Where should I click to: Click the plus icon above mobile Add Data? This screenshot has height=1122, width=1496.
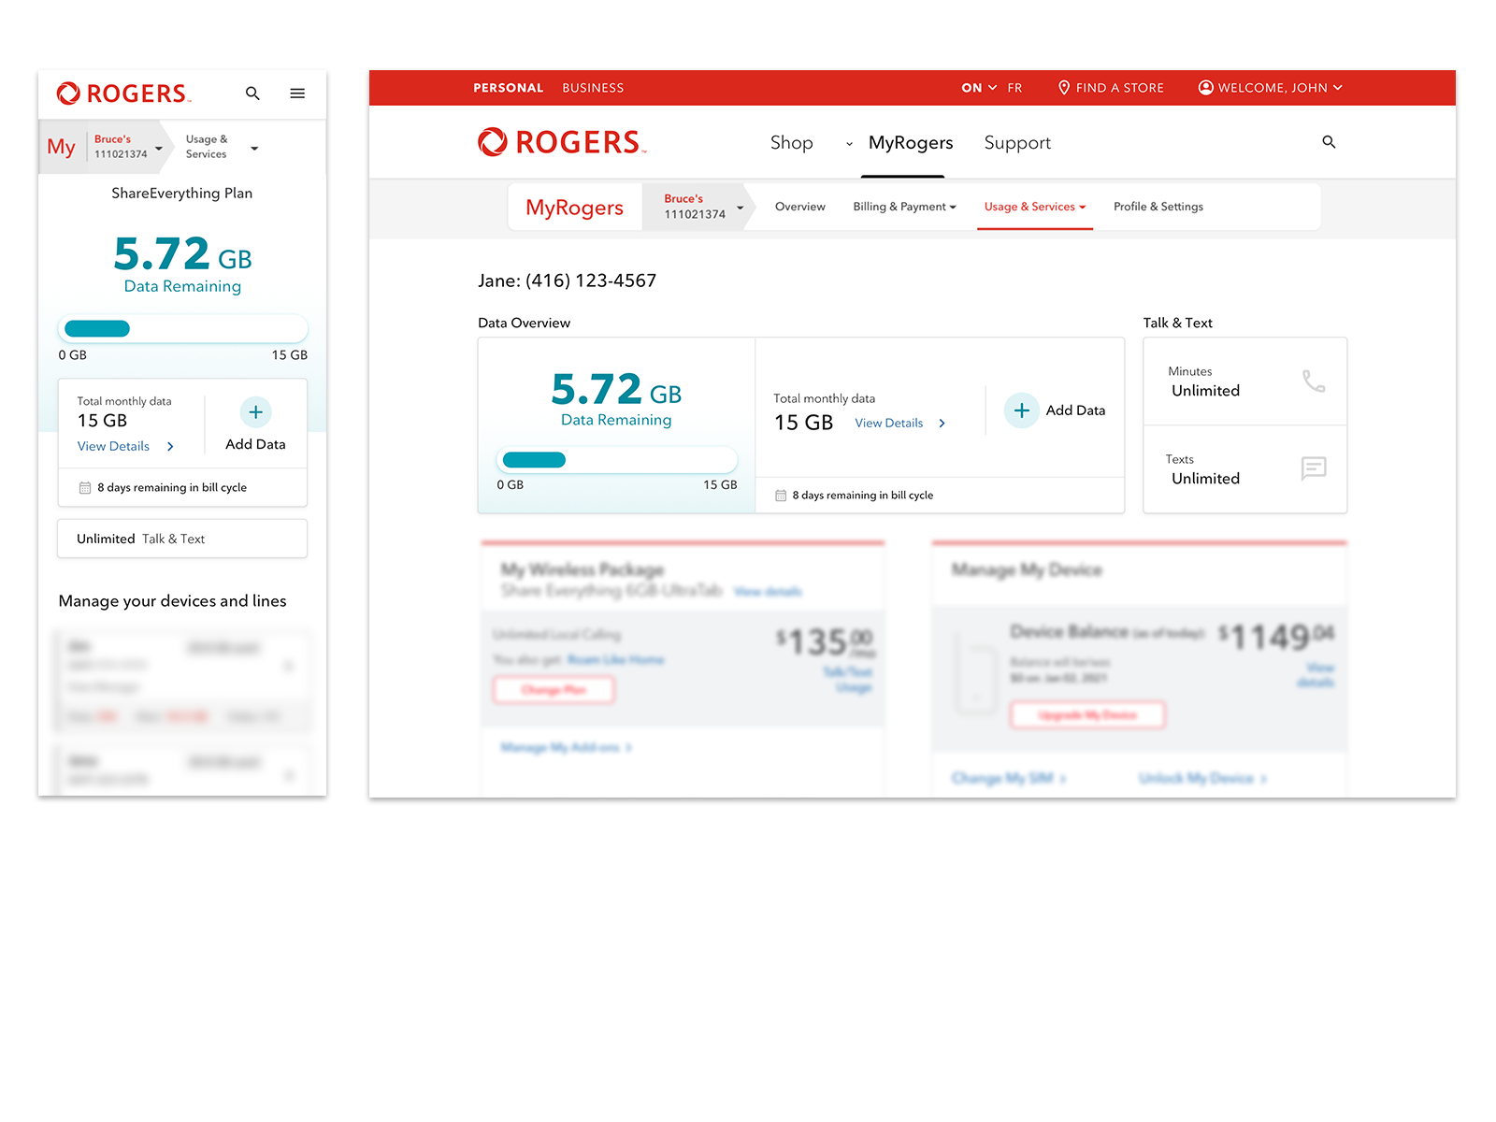(255, 412)
